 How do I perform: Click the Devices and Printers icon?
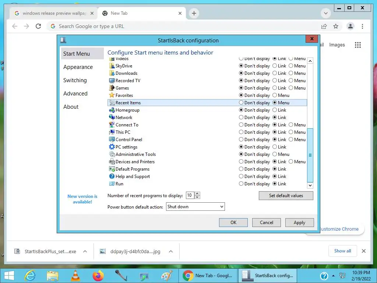112,162
